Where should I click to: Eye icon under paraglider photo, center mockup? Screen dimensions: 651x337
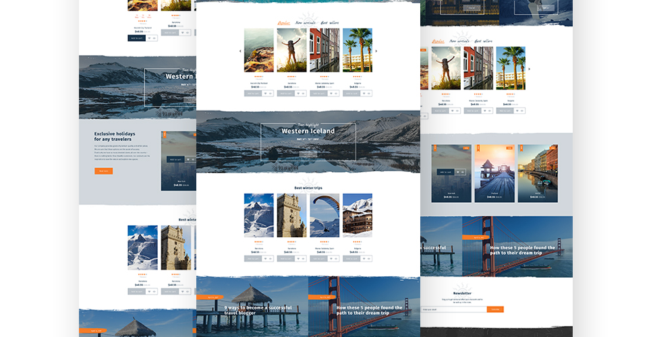pos(337,259)
